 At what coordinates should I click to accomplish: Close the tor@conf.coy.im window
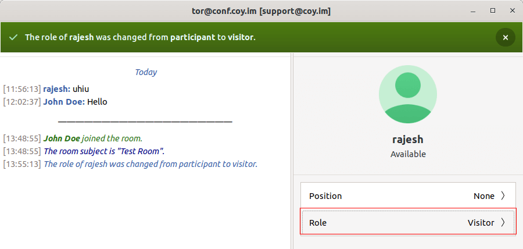point(510,10)
